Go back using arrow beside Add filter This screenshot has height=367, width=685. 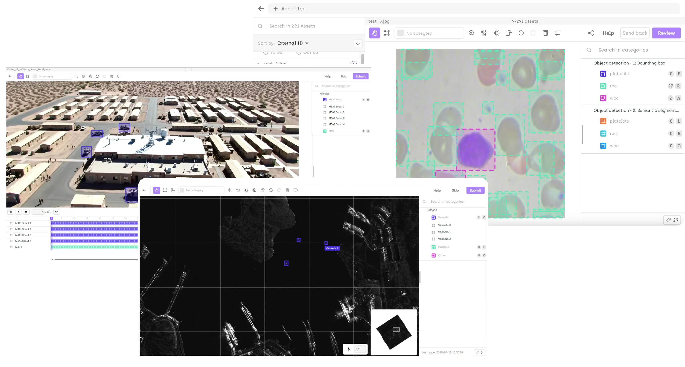click(261, 9)
